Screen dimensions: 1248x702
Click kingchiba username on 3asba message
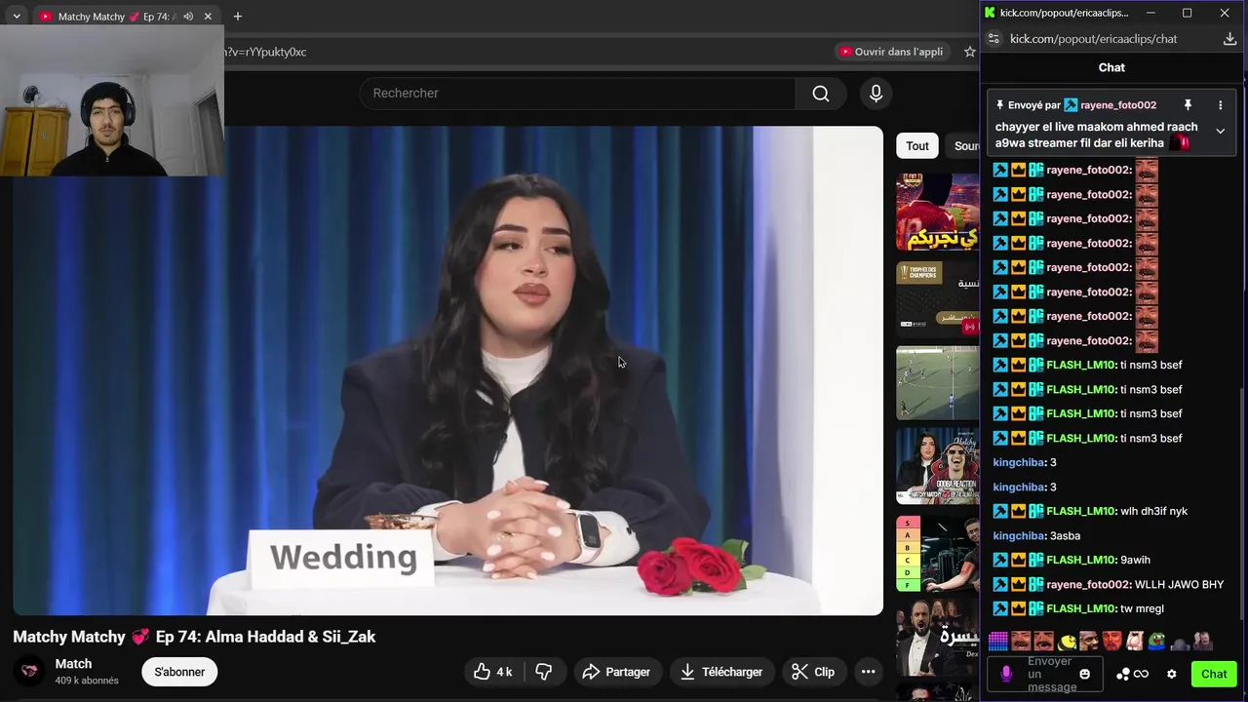(1019, 535)
